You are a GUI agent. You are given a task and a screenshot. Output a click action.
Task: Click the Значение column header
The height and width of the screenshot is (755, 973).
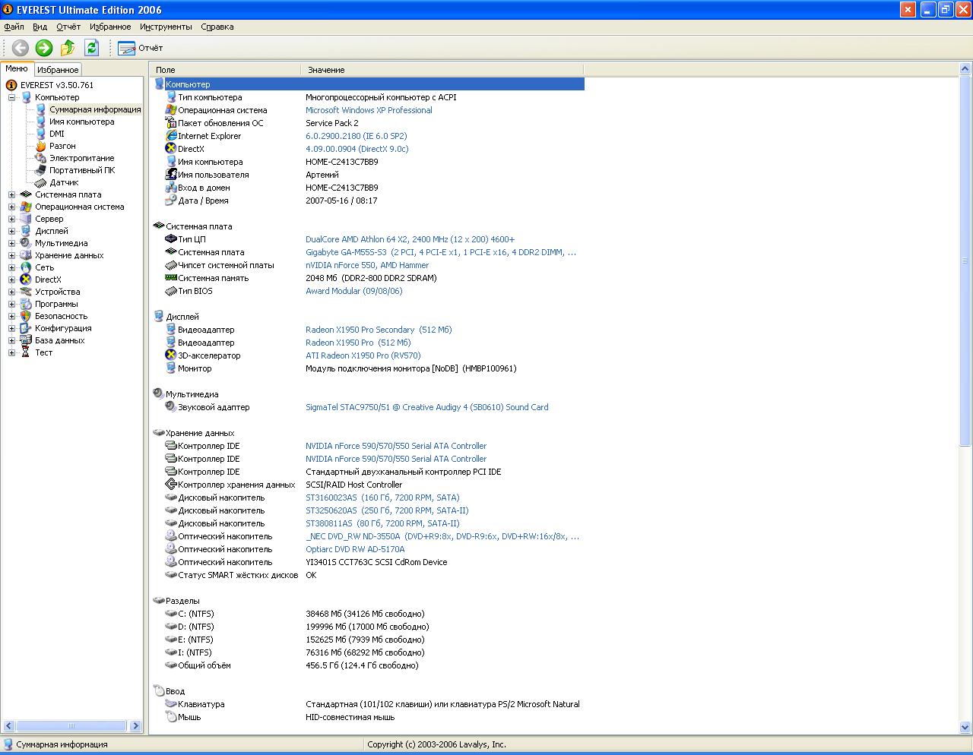pos(442,70)
